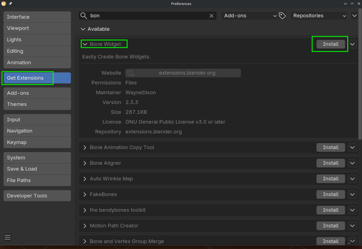Open the Themes section
Screen dimensions: 362x249
pyautogui.click(x=37, y=104)
